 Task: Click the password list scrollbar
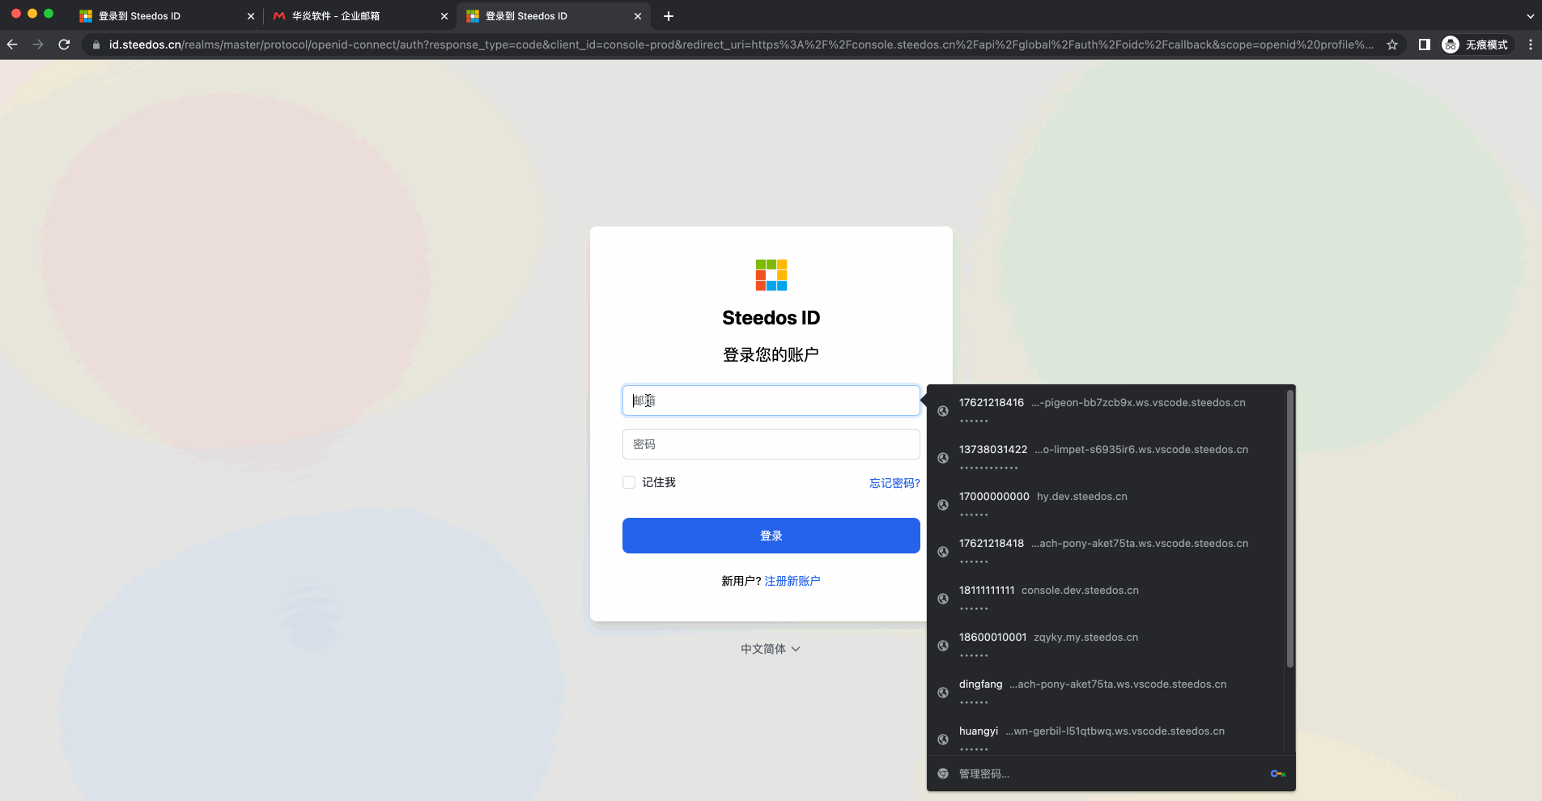click(x=1290, y=529)
